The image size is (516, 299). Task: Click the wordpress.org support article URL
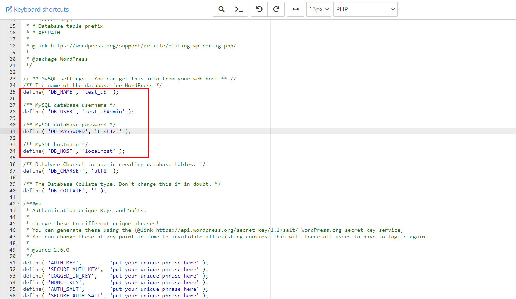(143, 46)
